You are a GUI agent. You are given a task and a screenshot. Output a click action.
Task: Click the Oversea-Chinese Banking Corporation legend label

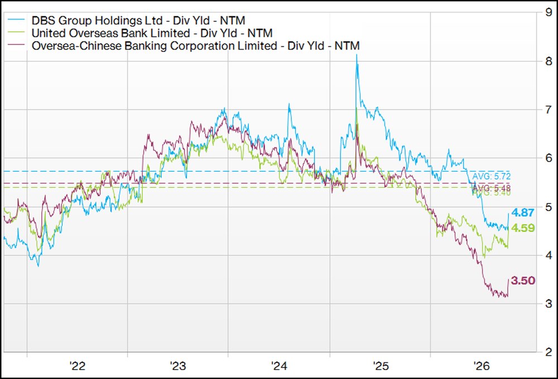pyautogui.click(x=196, y=46)
